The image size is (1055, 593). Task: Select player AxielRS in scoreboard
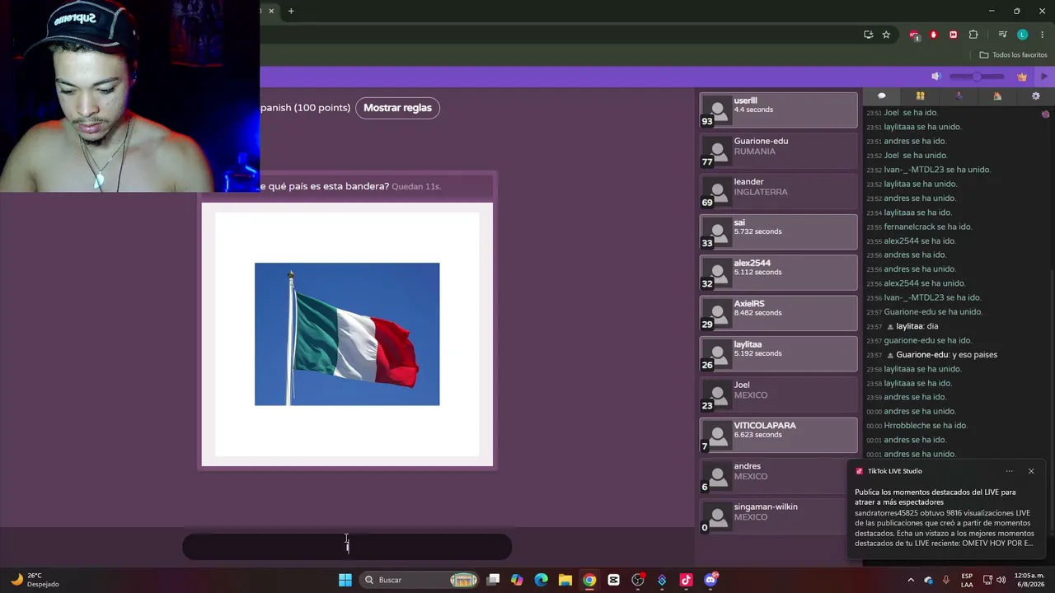click(778, 313)
